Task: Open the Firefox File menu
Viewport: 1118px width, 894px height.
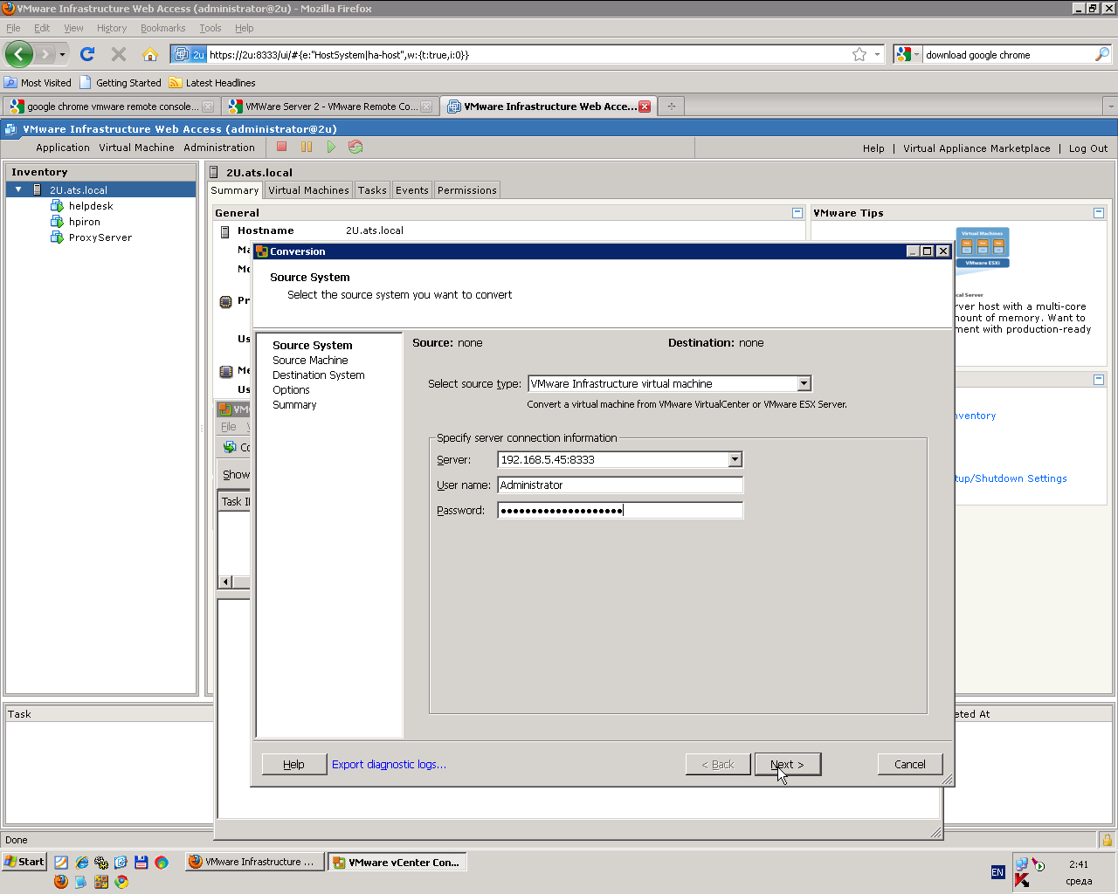Action: [13, 28]
